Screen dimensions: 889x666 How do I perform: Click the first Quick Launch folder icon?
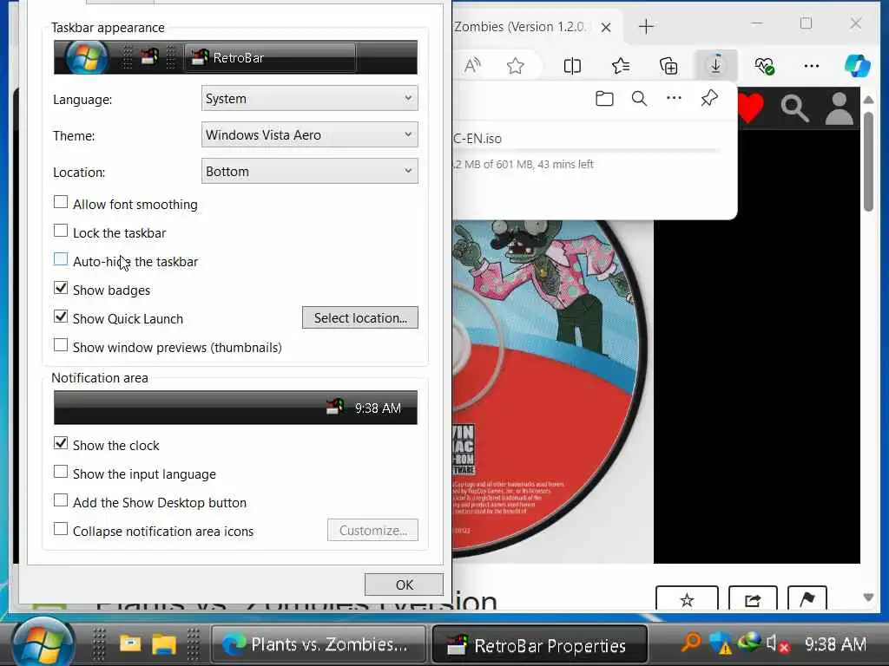[130, 644]
